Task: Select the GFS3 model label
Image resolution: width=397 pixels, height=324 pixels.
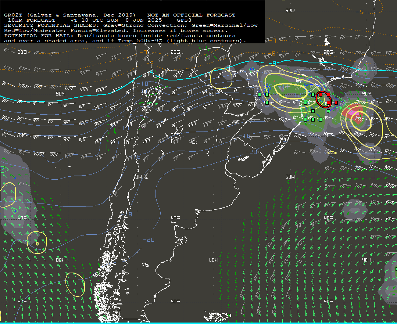Action: (x=184, y=20)
